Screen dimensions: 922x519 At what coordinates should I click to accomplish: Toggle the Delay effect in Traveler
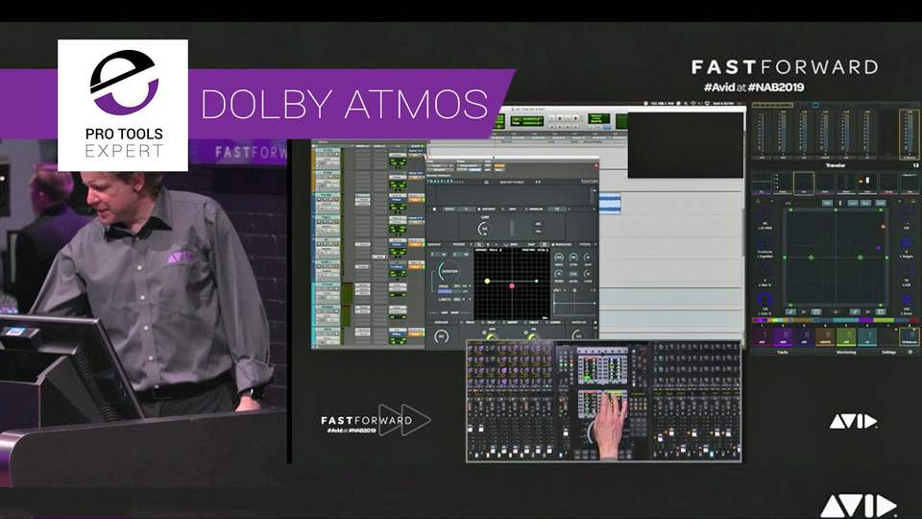pos(488,323)
